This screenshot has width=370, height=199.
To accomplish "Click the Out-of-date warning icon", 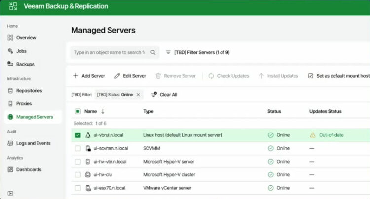I will pos(312,135).
